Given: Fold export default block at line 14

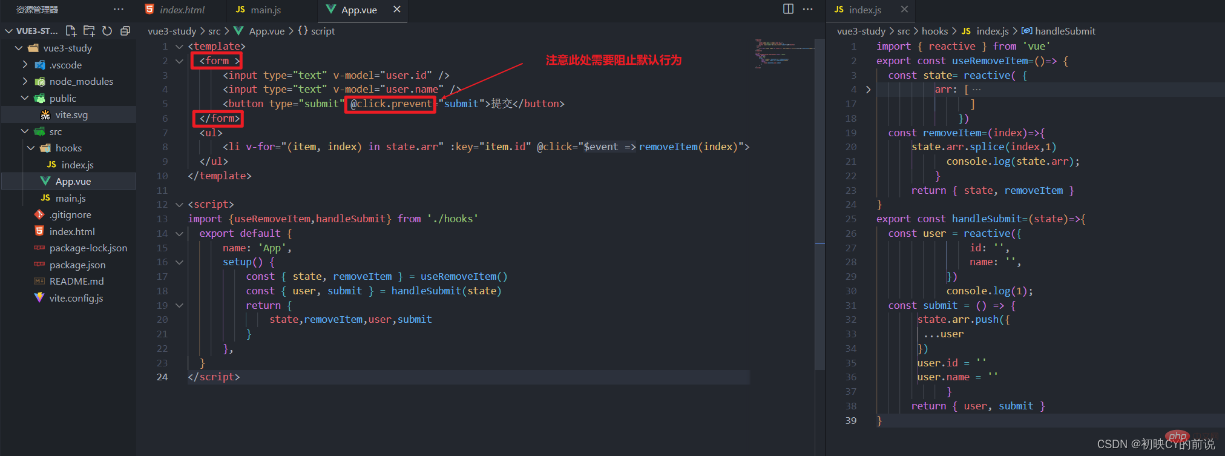Looking at the screenshot, I should [179, 234].
